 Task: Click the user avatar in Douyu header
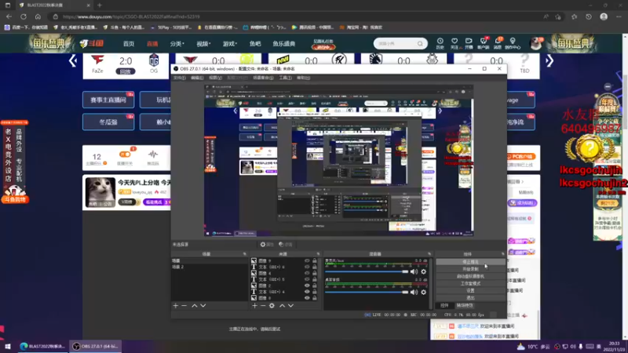pos(536,44)
